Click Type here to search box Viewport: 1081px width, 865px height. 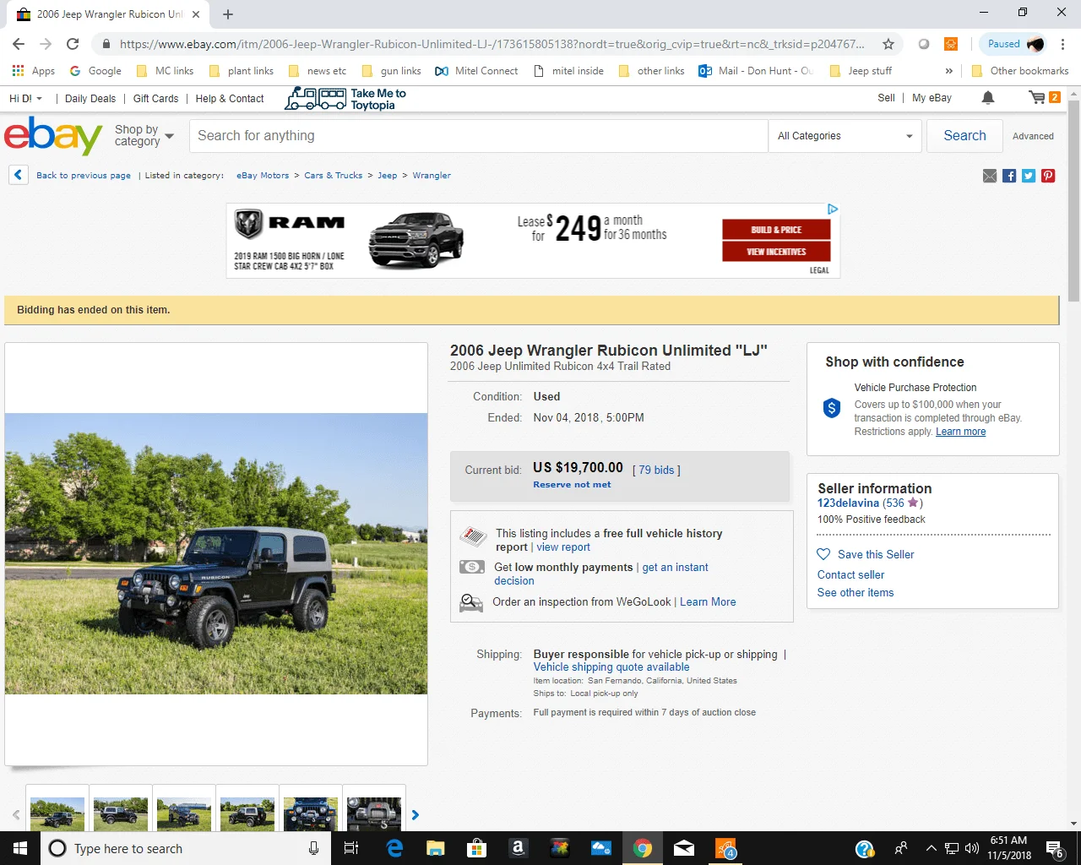185,848
